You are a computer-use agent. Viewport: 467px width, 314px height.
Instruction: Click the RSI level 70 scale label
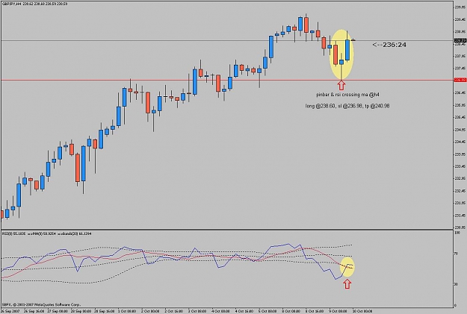click(456, 254)
